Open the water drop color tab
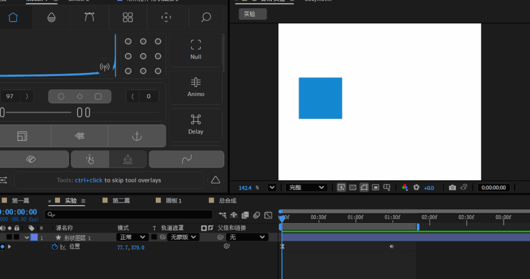The image size is (530, 279). [x=51, y=17]
